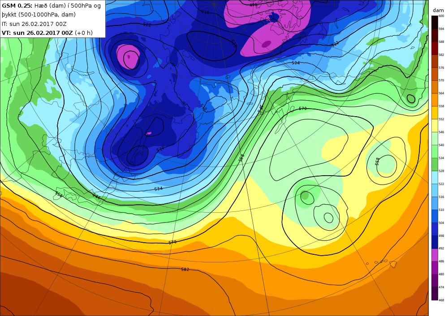Click the legend value 486

click(x=441, y=261)
